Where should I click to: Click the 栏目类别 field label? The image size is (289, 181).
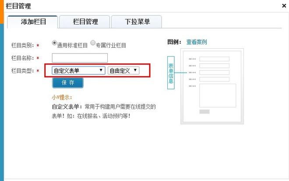(x=22, y=45)
